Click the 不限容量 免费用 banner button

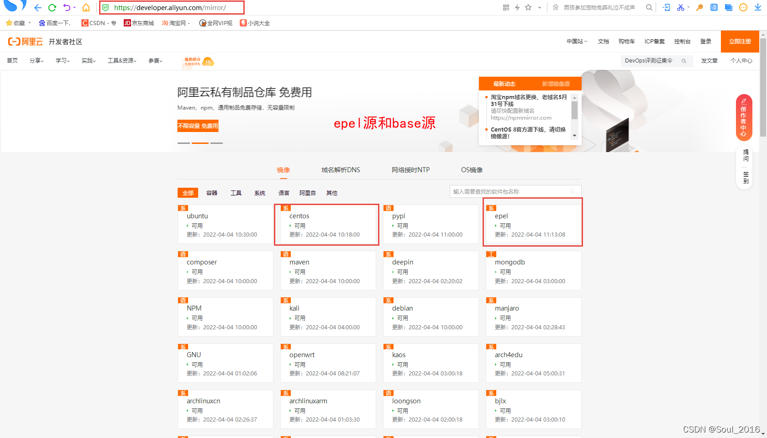198,126
